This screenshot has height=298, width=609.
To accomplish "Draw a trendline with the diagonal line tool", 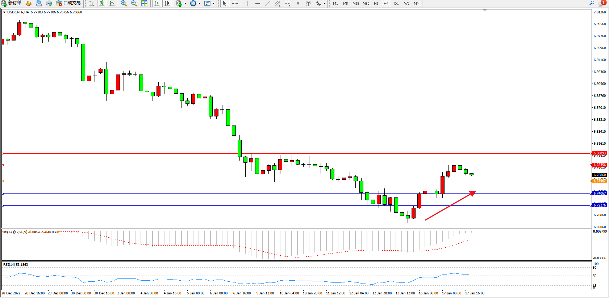I will [267, 4].
